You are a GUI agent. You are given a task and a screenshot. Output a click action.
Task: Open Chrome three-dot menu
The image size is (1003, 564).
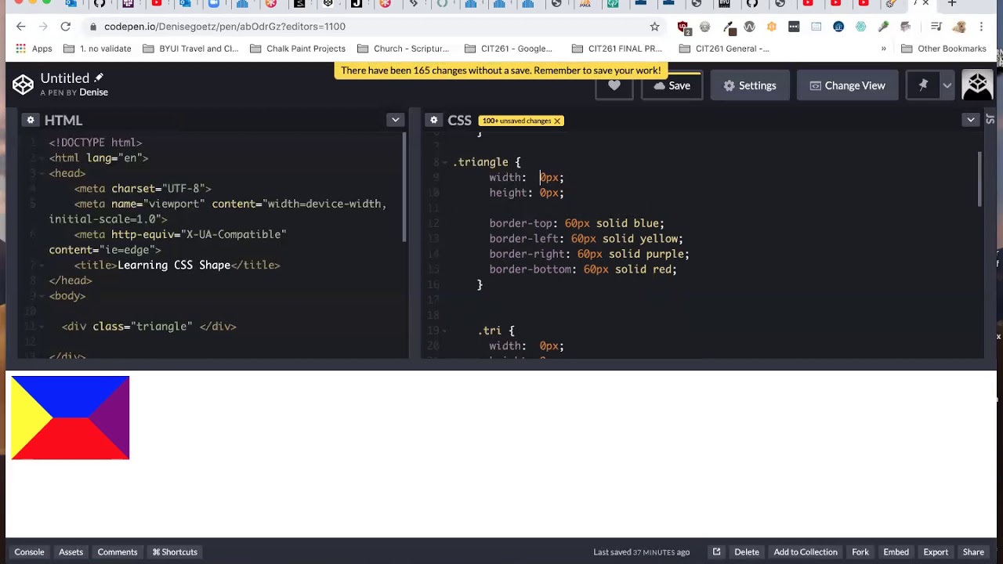tap(981, 27)
